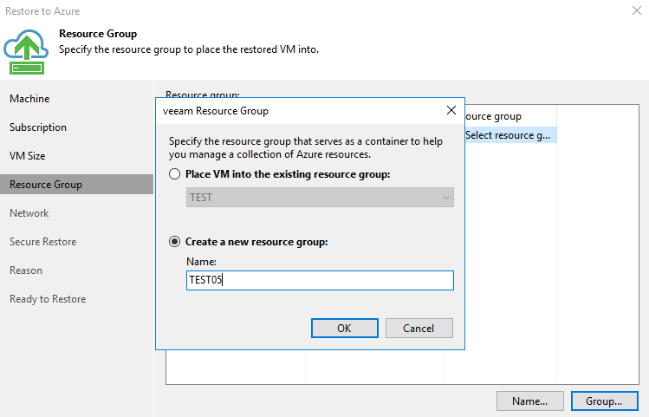The image size is (649, 417).
Task: Jump to the Ready to Restore step
Action: (48, 298)
